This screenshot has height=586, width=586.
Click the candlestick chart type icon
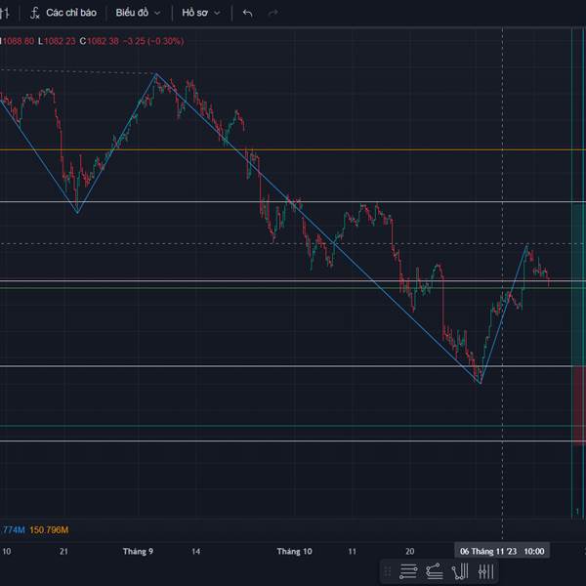(x=5, y=13)
